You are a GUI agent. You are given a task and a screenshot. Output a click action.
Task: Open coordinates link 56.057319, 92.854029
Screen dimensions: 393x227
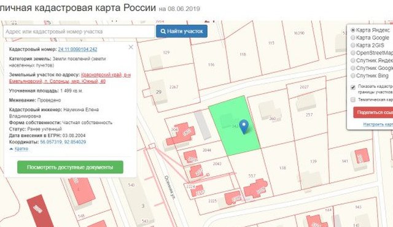pyautogui.click(x=63, y=142)
